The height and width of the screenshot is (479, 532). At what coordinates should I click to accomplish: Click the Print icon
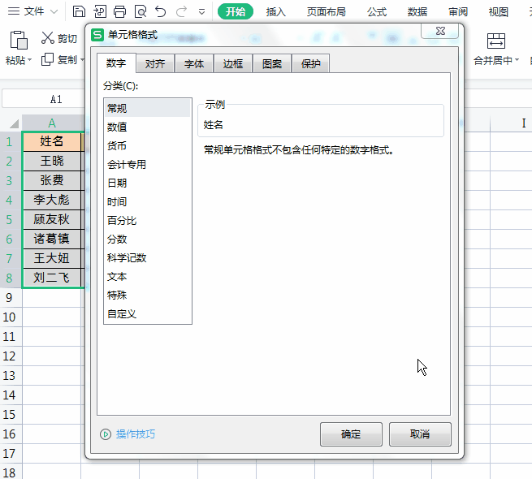point(119,11)
